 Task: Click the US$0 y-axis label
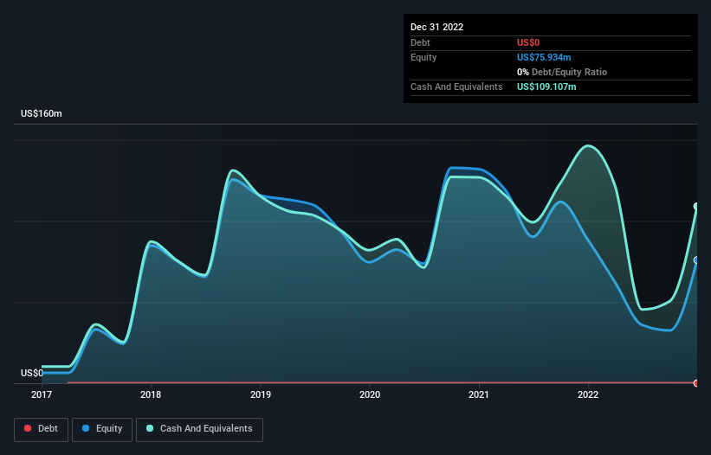[x=32, y=373]
